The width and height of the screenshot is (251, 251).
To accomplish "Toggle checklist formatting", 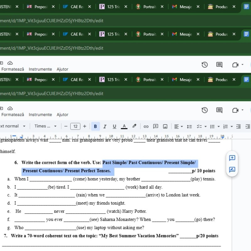I will point(199,126).
